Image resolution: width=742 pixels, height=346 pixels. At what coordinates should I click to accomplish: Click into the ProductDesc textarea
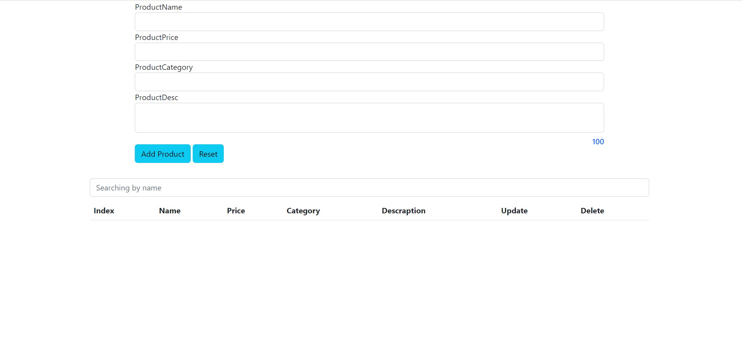[369, 118]
